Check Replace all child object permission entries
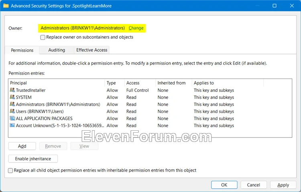The height and width of the screenshot is (192, 301). click(10, 170)
